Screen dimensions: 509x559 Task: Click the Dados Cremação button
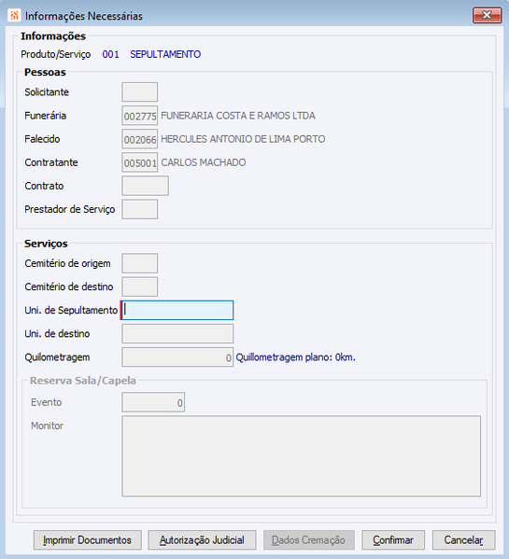tap(308, 540)
